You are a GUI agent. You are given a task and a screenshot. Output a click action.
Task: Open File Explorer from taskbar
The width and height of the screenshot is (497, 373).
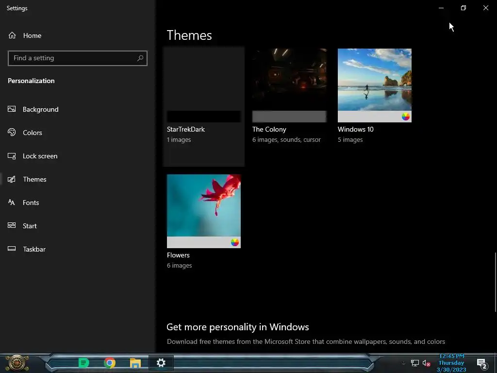(x=135, y=363)
